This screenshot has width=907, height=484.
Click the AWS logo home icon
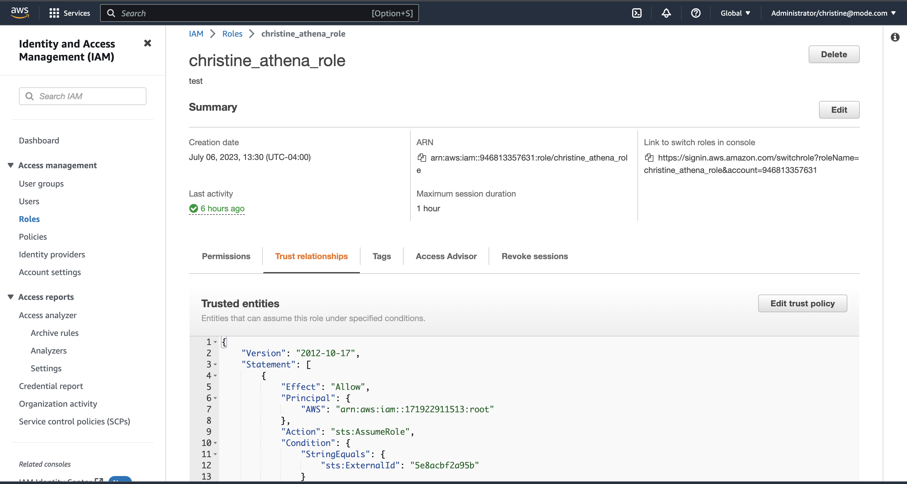[x=20, y=13]
